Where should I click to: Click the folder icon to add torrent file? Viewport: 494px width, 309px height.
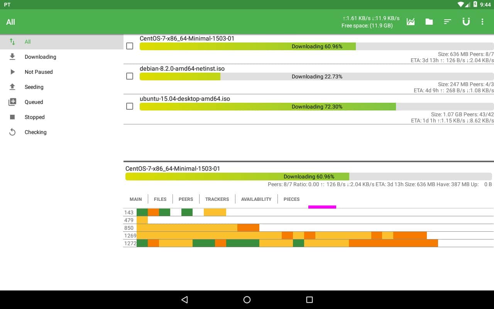(429, 22)
